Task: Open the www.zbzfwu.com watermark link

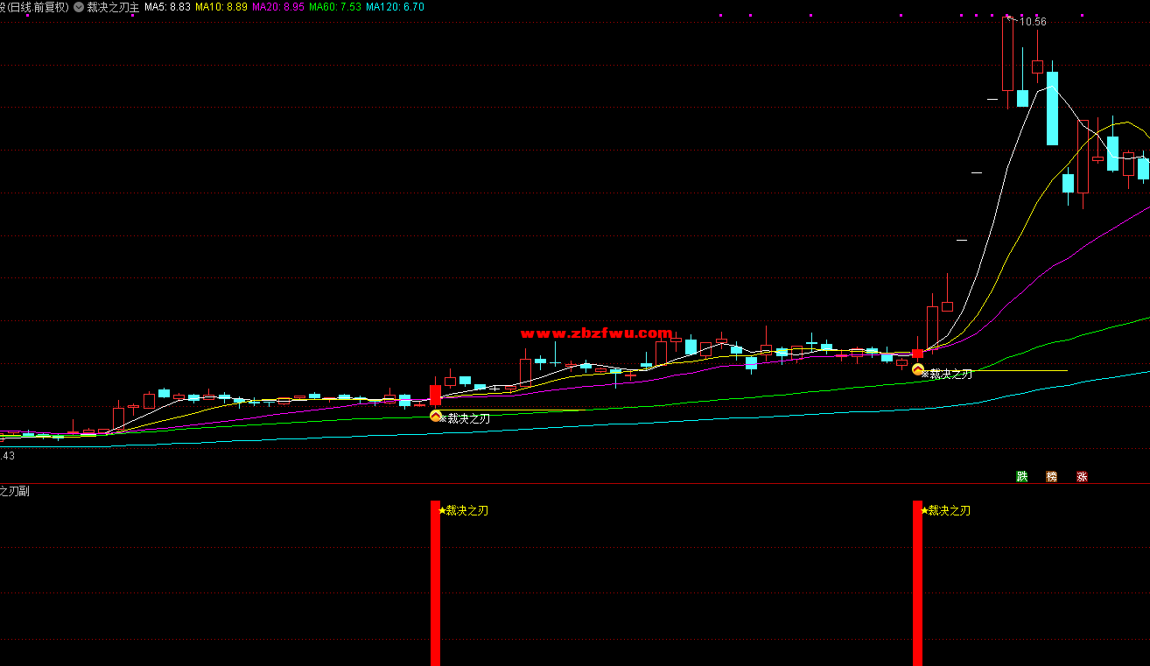Action: 596,333
